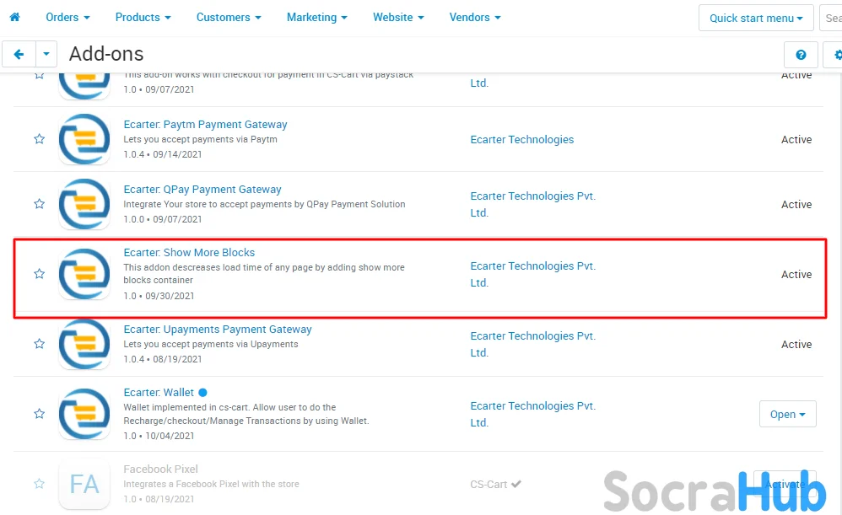The image size is (842, 515).
Task: Expand the Quick start menu dropdown
Action: [x=756, y=18]
